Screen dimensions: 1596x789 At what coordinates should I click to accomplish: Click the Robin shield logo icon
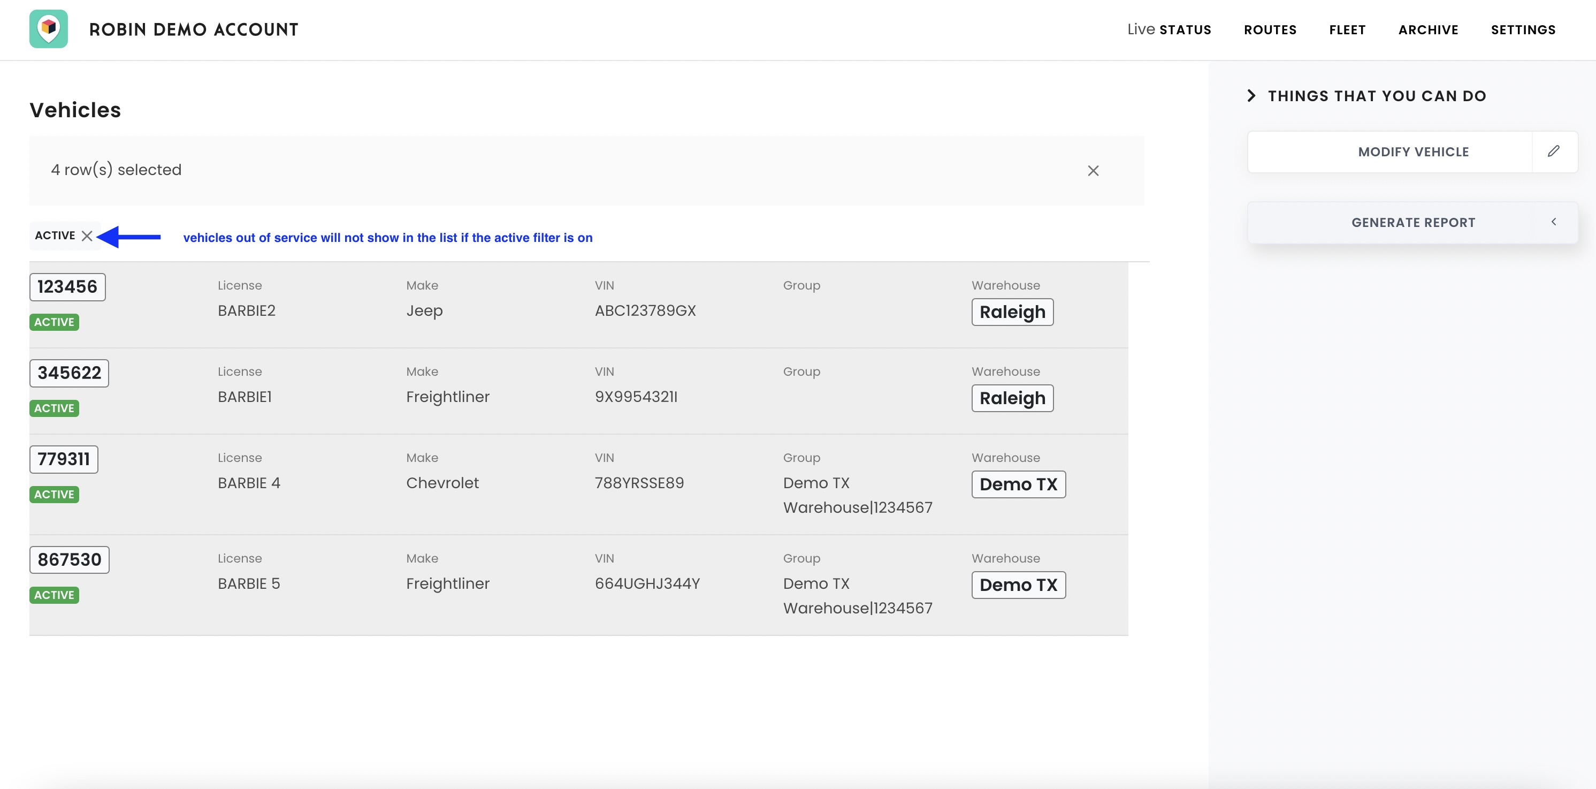click(48, 28)
